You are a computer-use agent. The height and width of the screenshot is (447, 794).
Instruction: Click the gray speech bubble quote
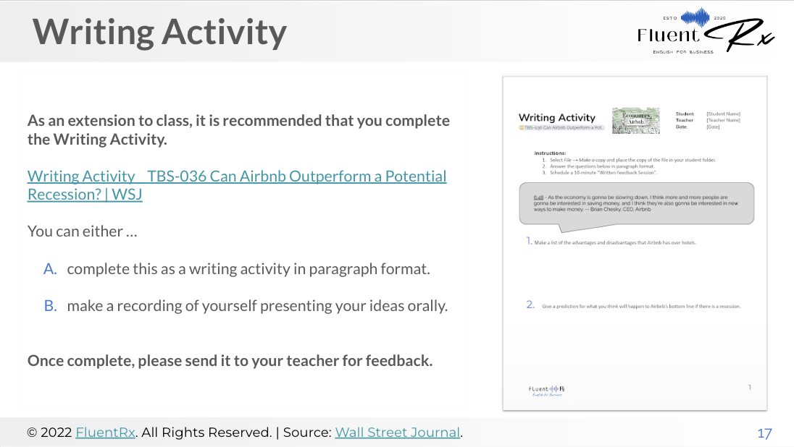click(x=636, y=203)
